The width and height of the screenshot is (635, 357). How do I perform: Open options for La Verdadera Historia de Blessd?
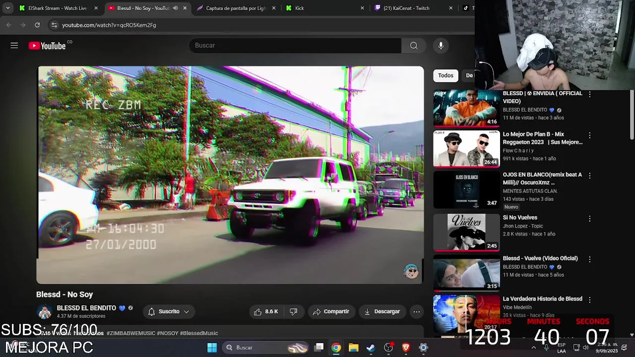589,299
